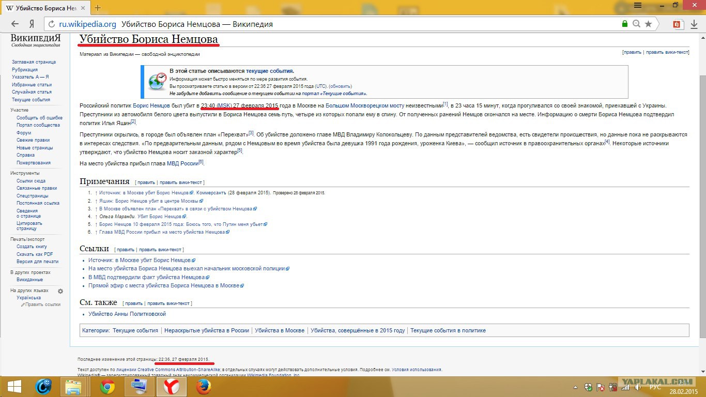This screenshot has width=706, height=397.
Task: Click Сообщить об ошибке link
Action: (x=39, y=118)
